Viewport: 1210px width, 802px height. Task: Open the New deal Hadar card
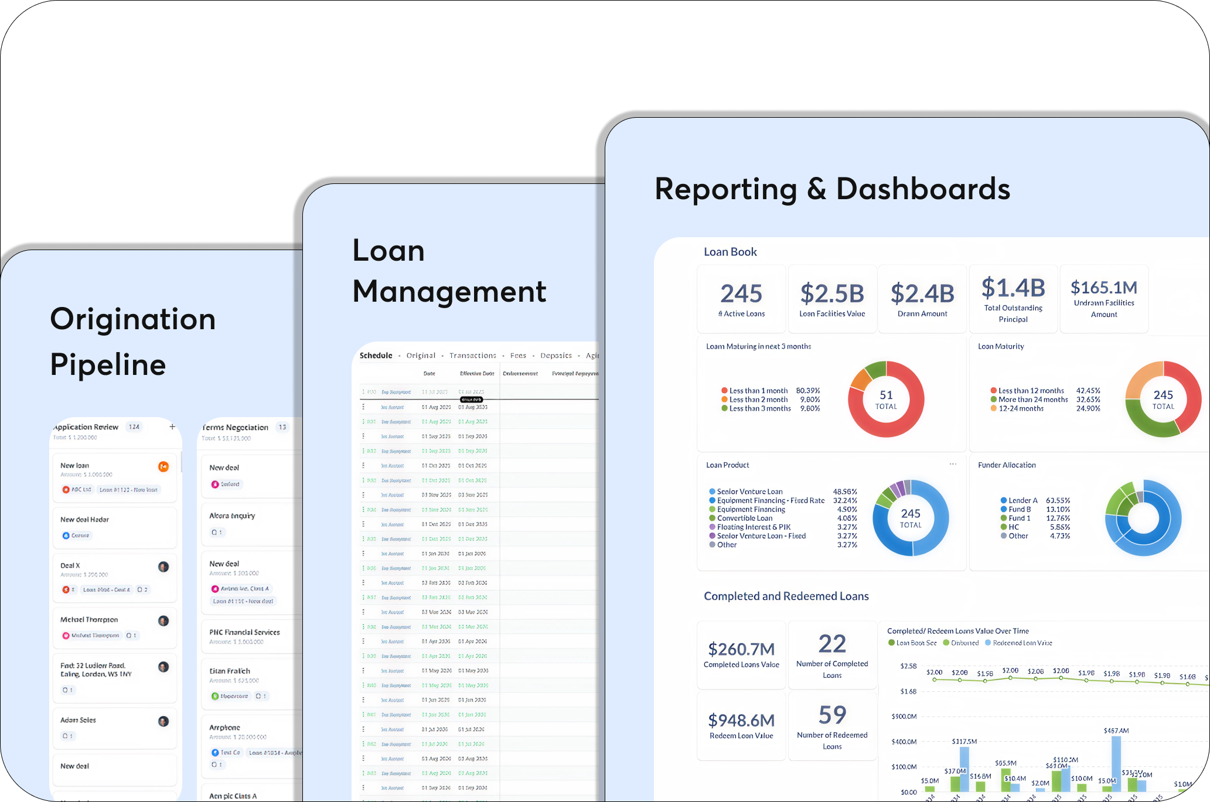point(115,528)
